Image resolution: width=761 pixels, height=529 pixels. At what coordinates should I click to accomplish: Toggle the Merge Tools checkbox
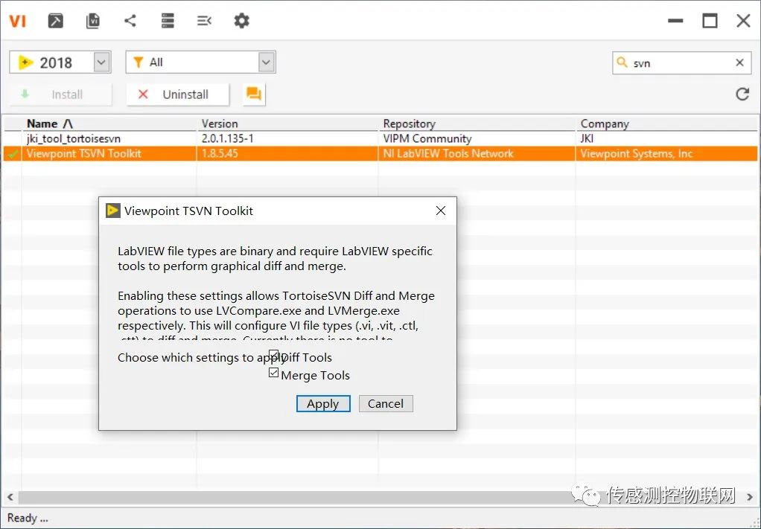point(274,373)
